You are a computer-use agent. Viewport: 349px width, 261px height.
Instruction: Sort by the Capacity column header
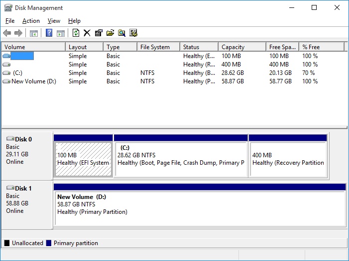pos(241,47)
